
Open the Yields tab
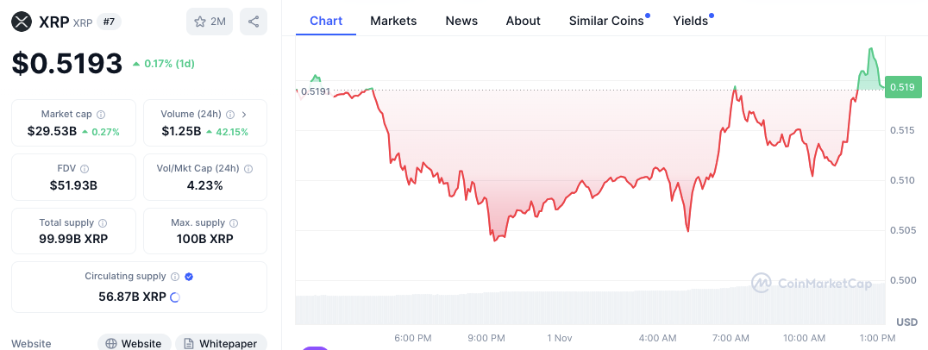pyautogui.click(x=691, y=21)
